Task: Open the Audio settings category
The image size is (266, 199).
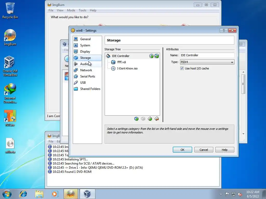Action: pos(87,64)
